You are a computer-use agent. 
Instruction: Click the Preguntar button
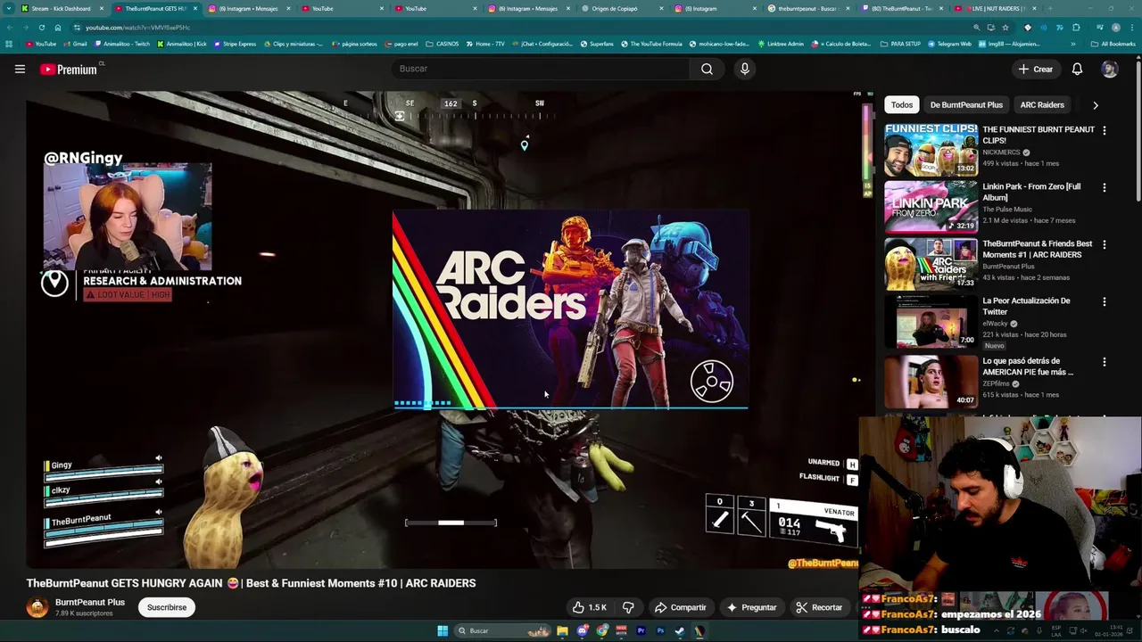tap(751, 607)
